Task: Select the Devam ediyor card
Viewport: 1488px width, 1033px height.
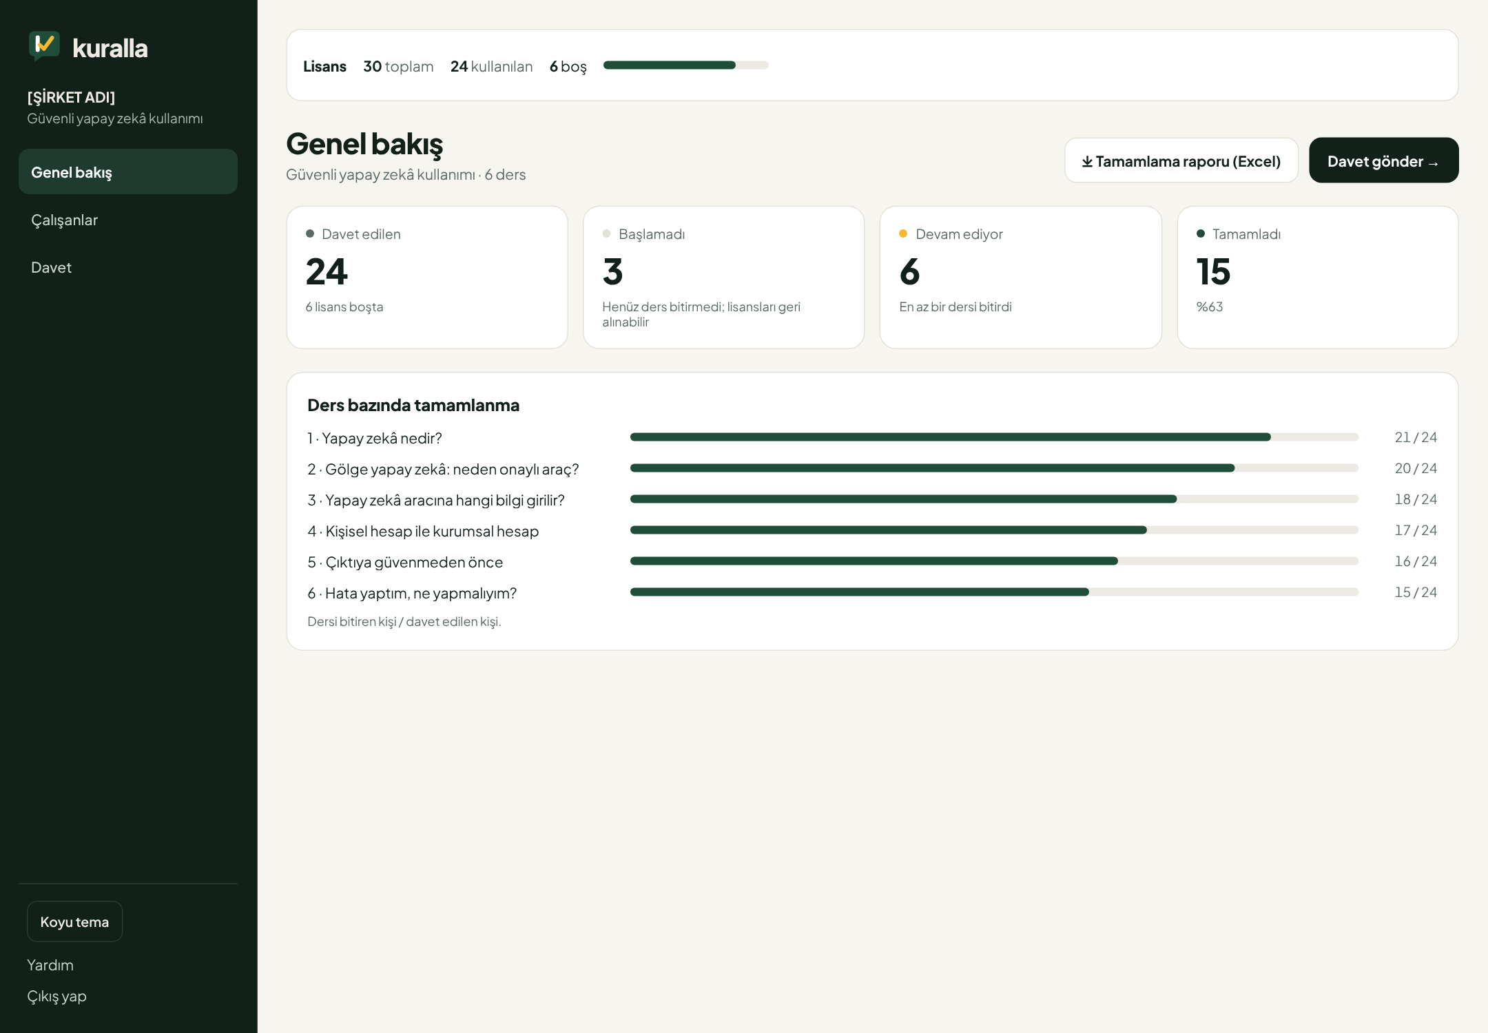Action: click(1020, 278)
